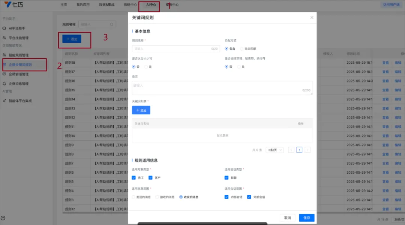
Task: Click the 企微消息管理 bell icon
Action: (4, 84)
